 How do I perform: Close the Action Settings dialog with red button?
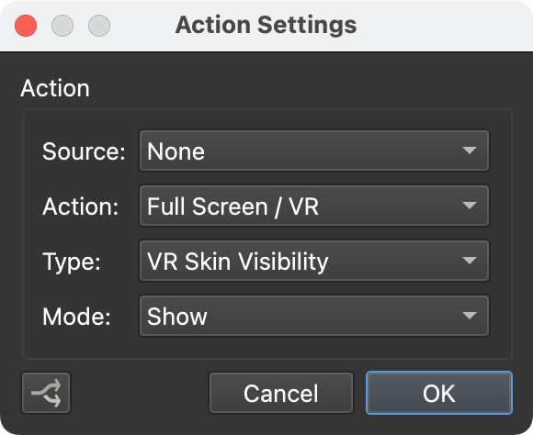(x=26, y=26)
